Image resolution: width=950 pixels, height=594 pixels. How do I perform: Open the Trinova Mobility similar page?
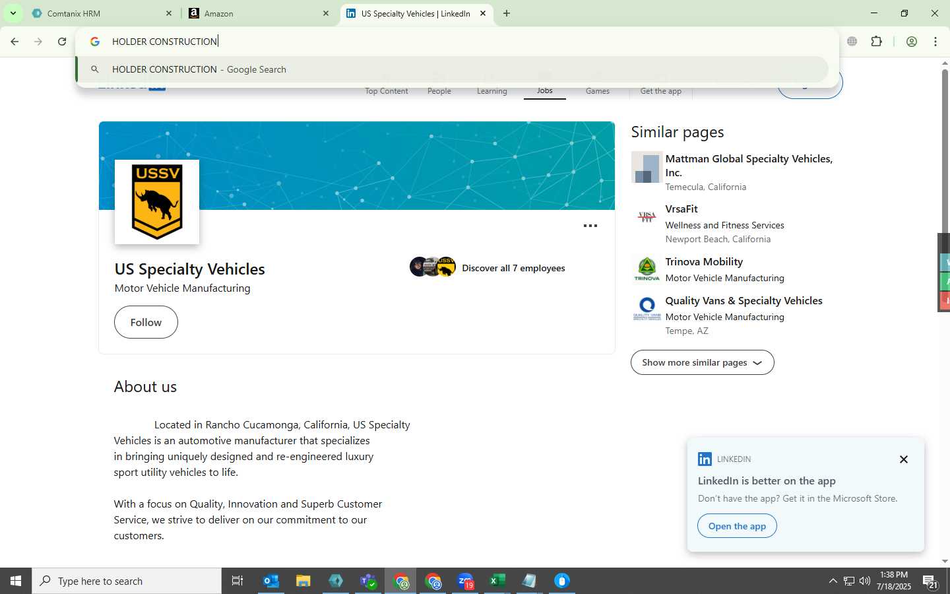coord(704,262)
